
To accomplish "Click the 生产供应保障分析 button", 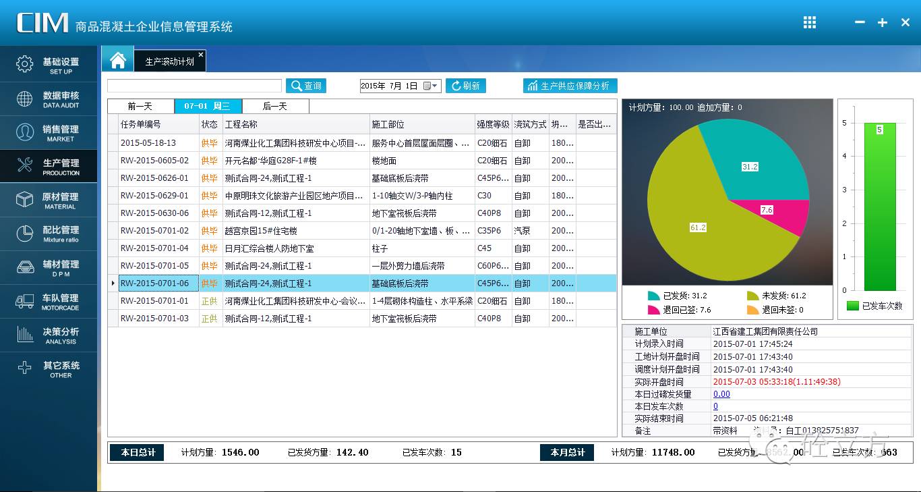I will pos(570,86).
